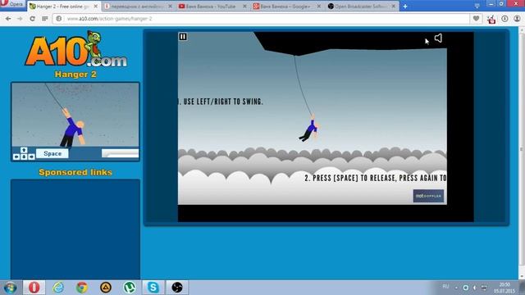Open a new tab
This screenshot has width=525, height=295.
click(405, 7)
